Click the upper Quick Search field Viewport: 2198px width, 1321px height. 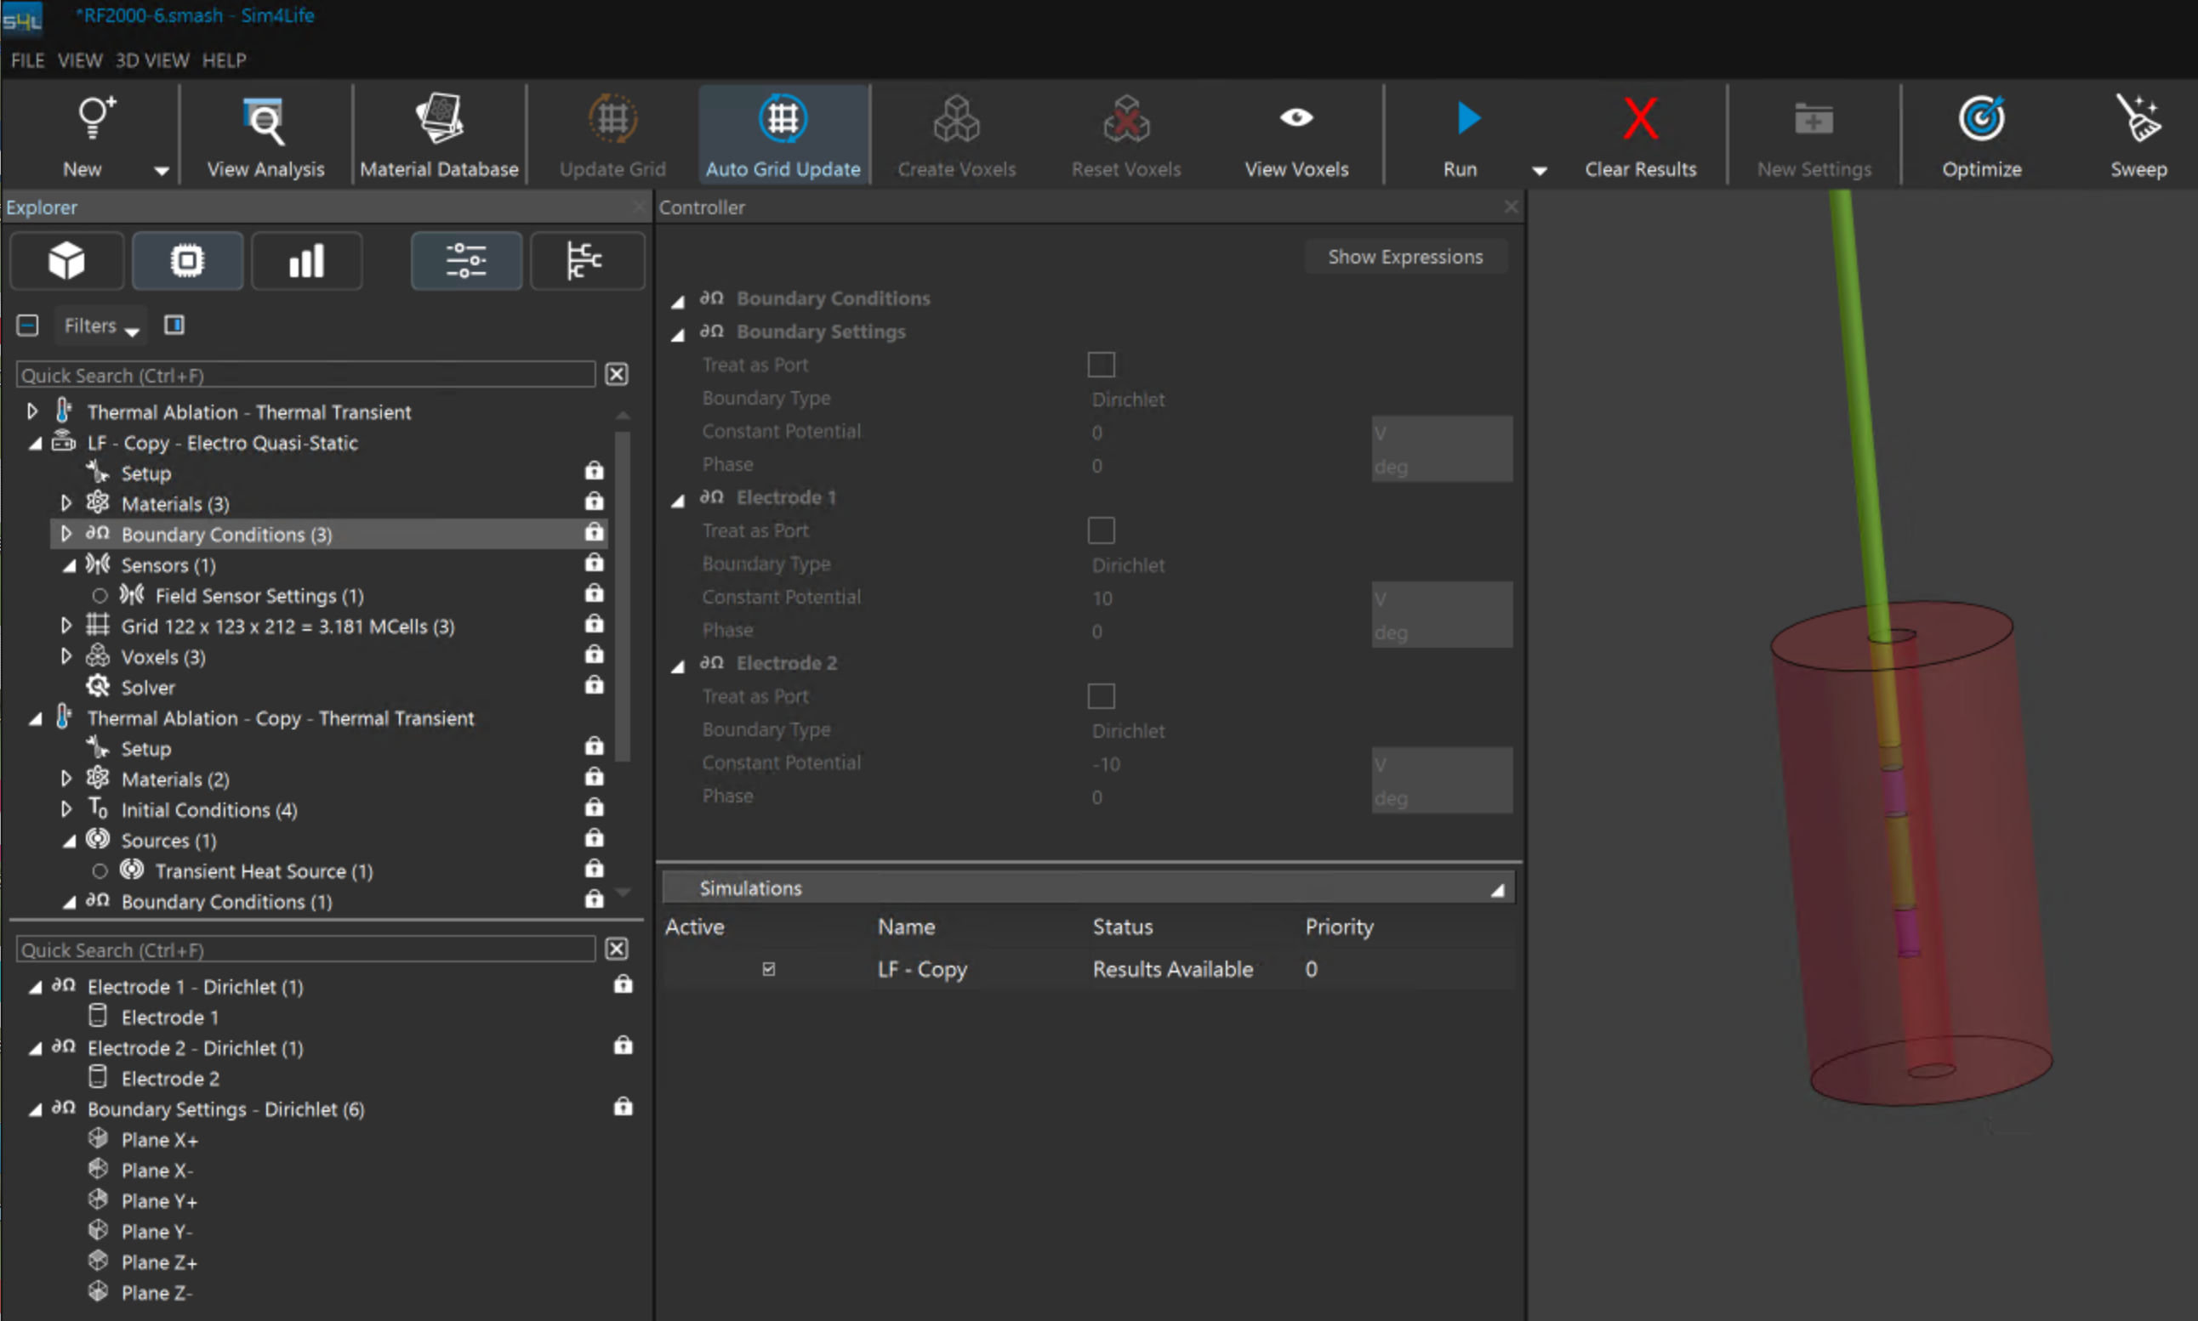pyautogui.click(x=305, y=376)
